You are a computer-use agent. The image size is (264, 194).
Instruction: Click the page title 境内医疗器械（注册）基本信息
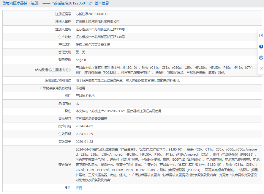tap(57, 3)
